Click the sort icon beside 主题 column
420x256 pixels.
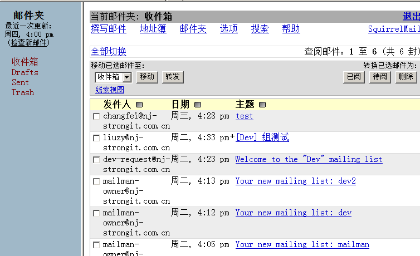click(x=262, y=104)
